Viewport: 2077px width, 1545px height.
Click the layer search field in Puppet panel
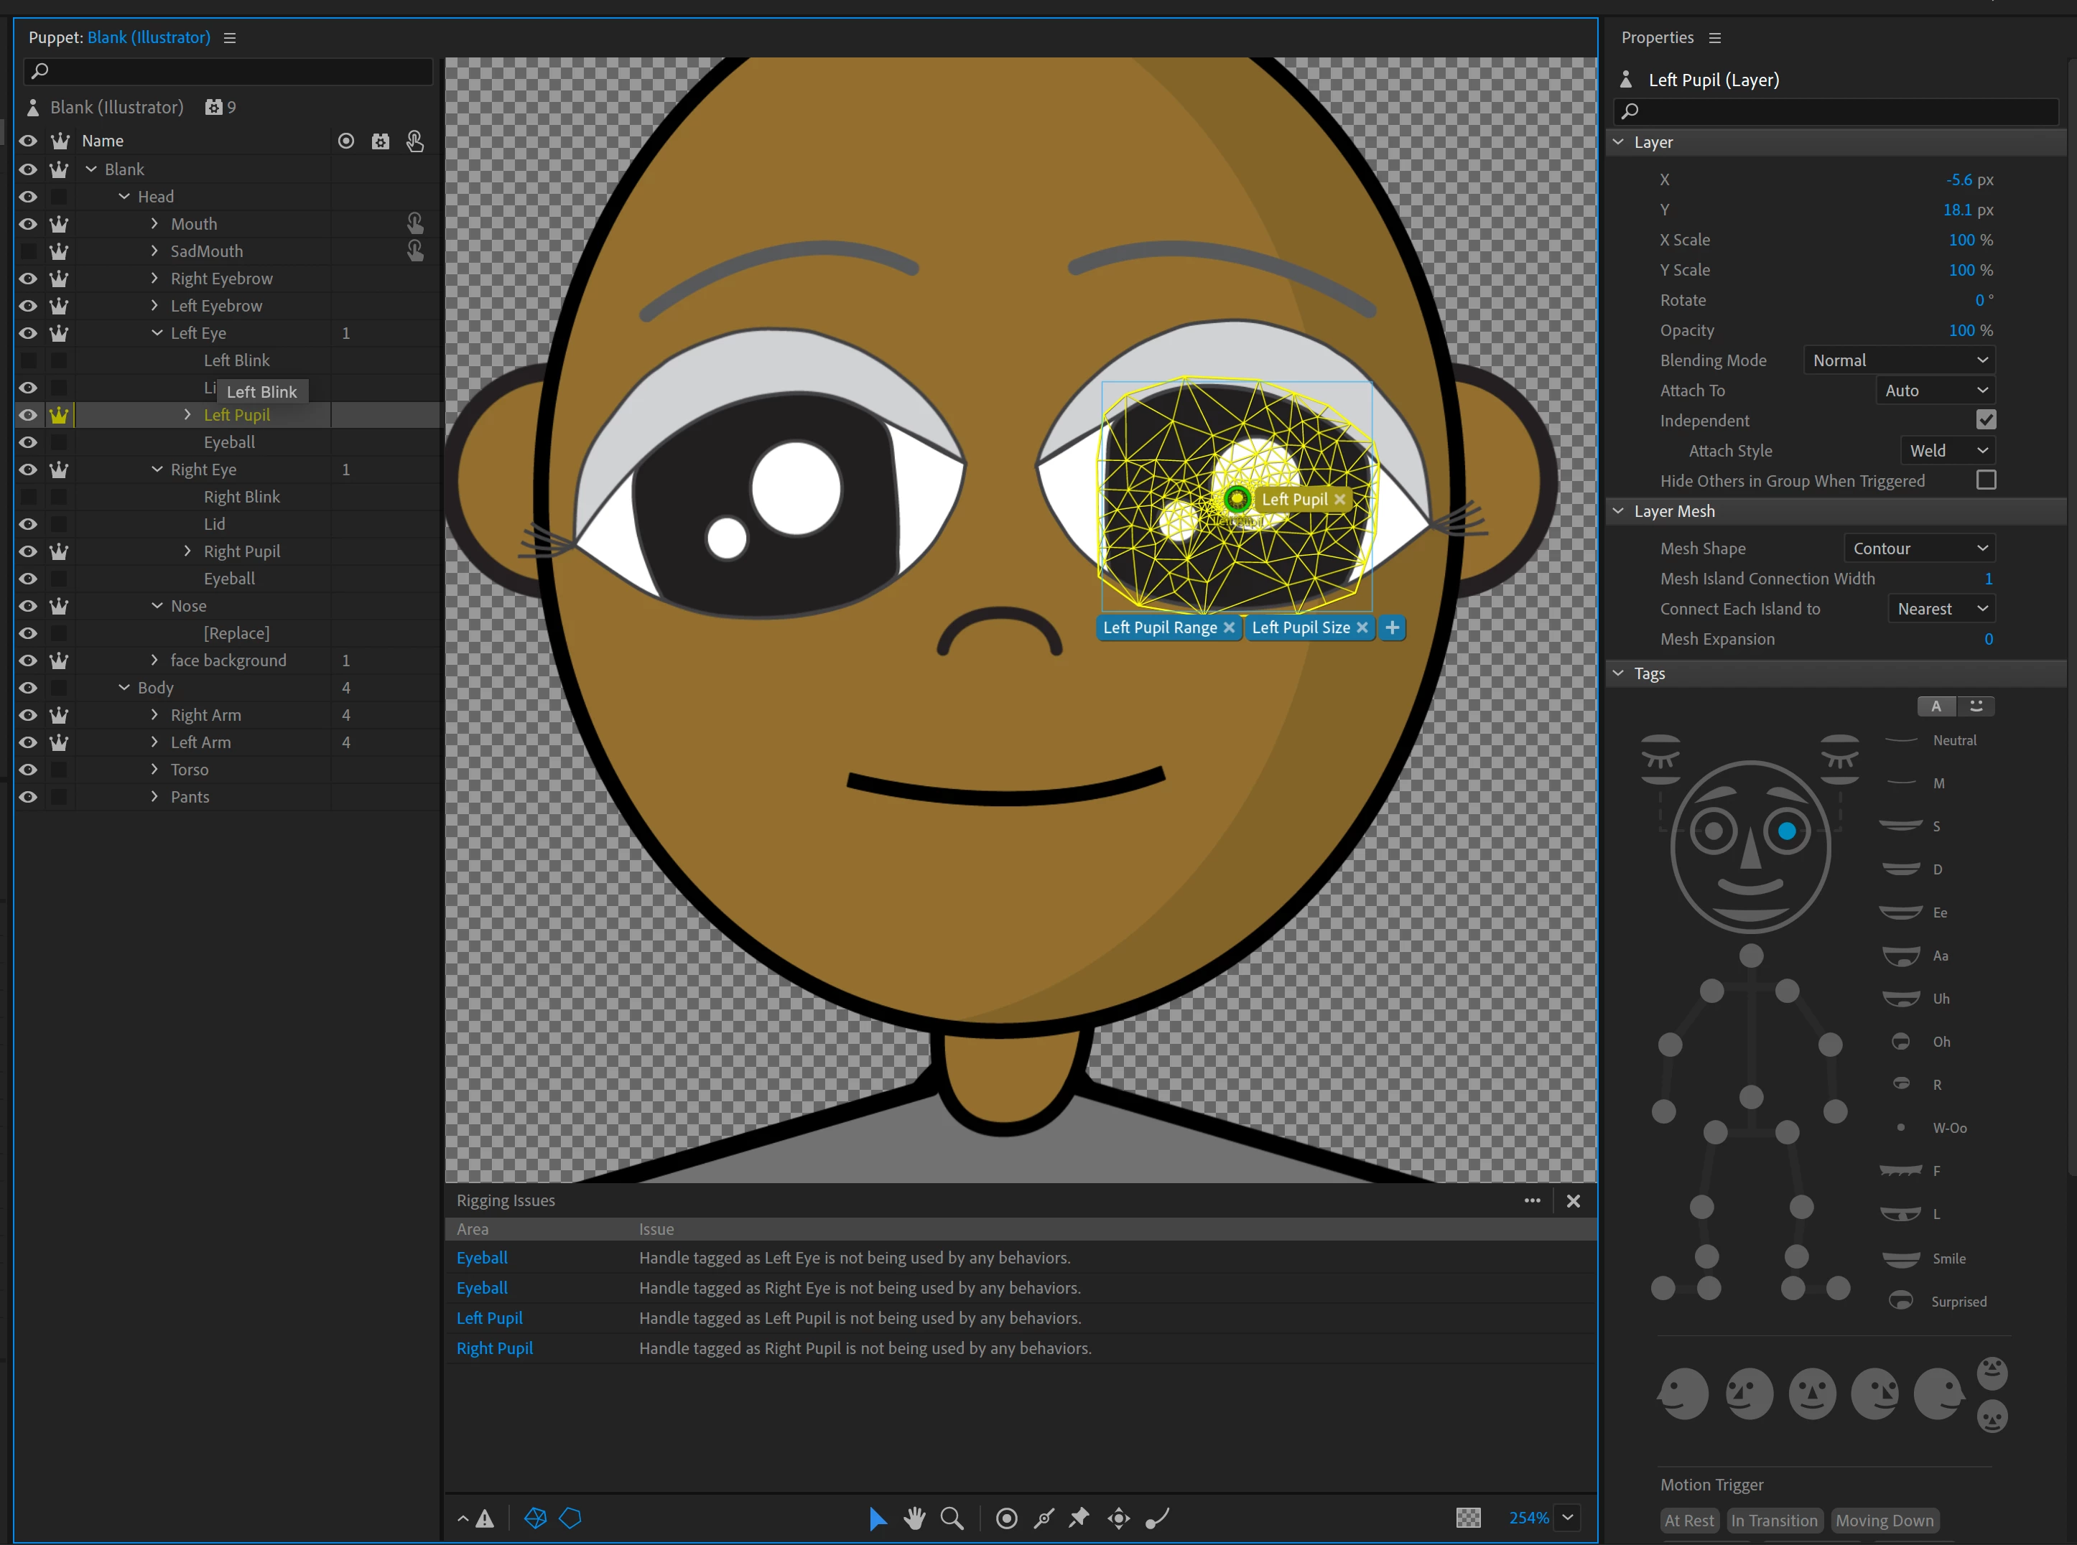pyautogui.click(x=229, y=71)
